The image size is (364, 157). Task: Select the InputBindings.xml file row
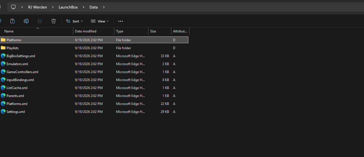(94, 80)
